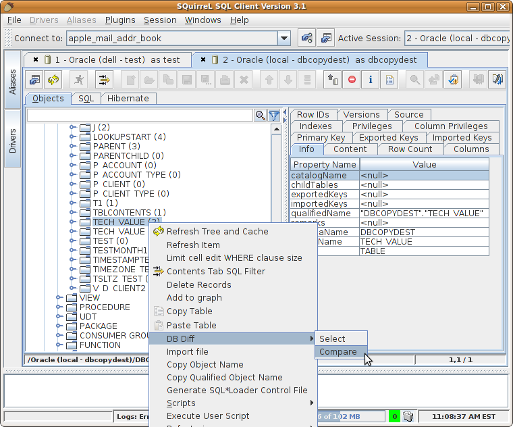Click the red stop icon in toolbar
Screen dimensions: 513x427
[352, 80]
